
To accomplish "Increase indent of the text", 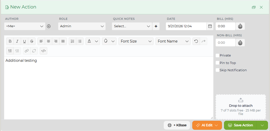I will [x=10, y=51].
